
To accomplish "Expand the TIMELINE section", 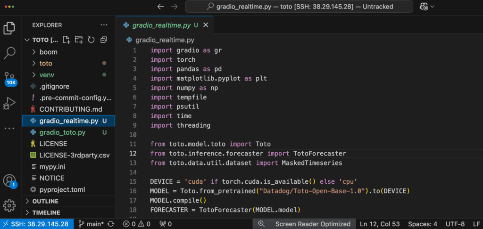I will pos(46,213).
